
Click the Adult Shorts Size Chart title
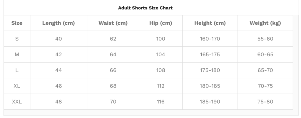click(x=145, y=8)
